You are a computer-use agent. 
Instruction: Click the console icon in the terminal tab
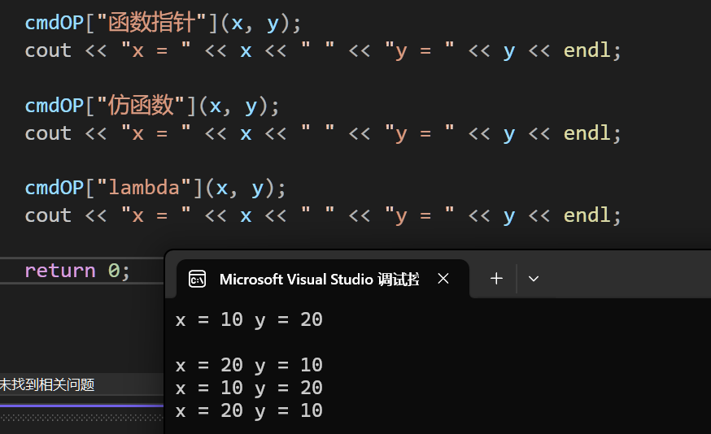(x=197, y=279)
